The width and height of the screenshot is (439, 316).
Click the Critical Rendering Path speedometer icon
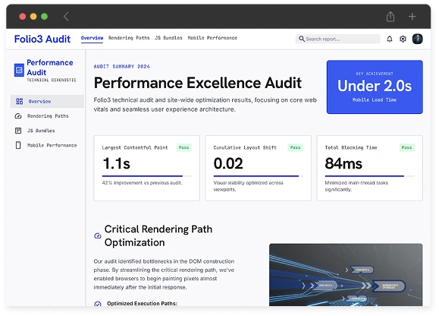coord(98,235)
